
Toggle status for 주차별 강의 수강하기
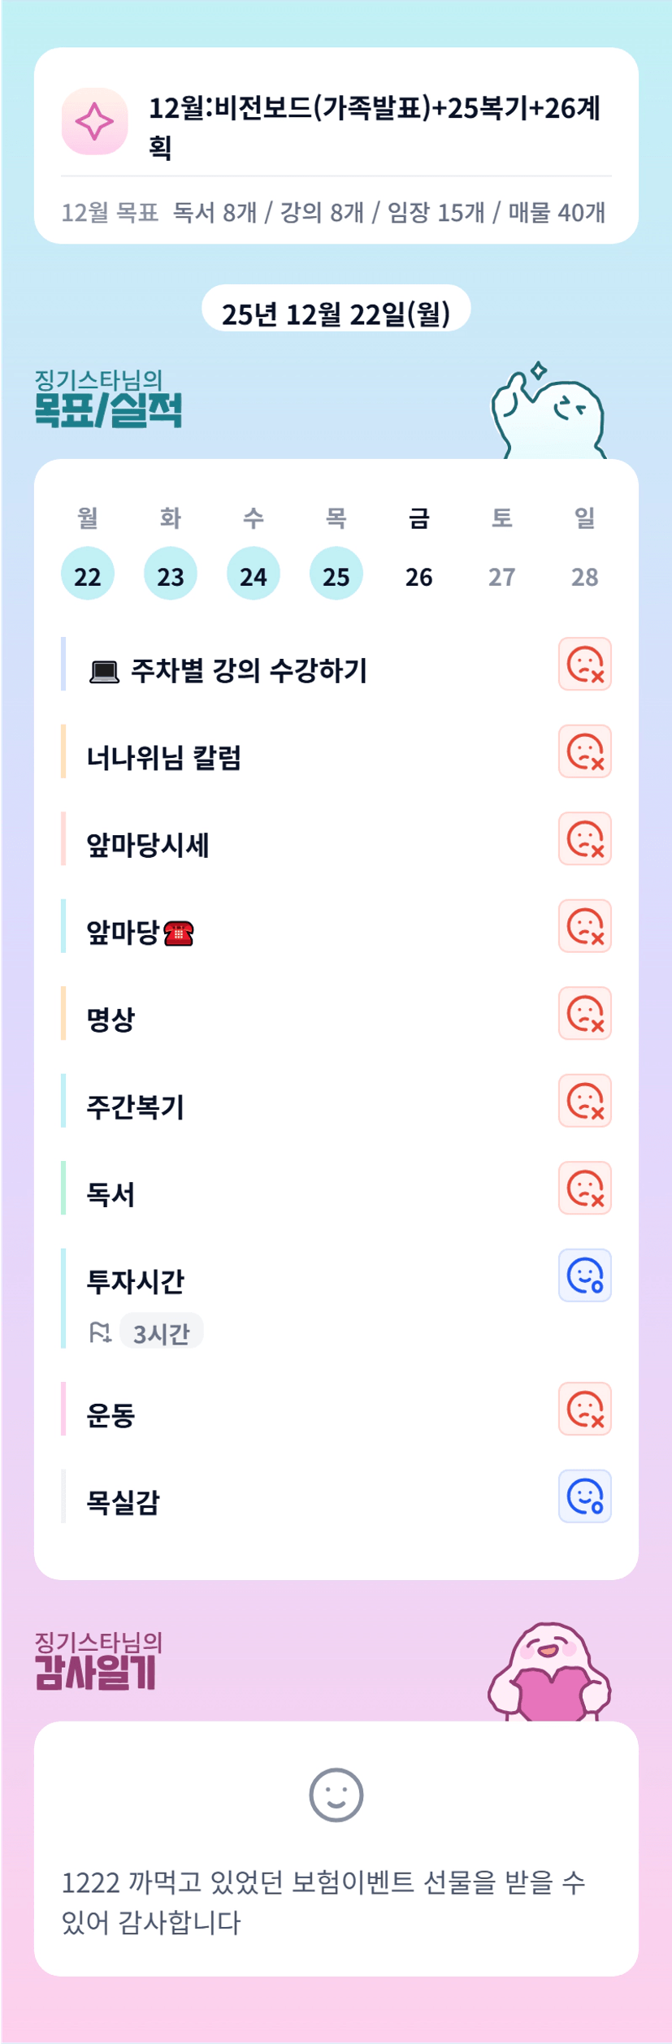point(584,665)
